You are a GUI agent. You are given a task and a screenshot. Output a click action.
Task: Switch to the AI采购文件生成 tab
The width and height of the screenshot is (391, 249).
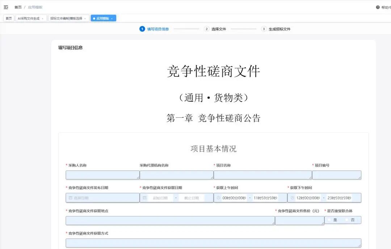pos(29,18)
